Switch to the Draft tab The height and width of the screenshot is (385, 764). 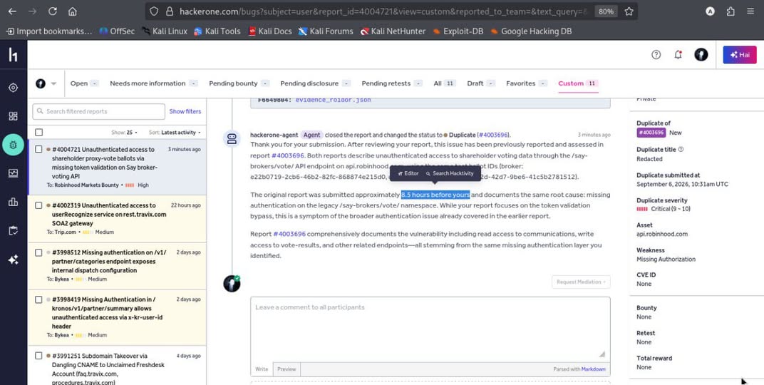tap(481, 83)
